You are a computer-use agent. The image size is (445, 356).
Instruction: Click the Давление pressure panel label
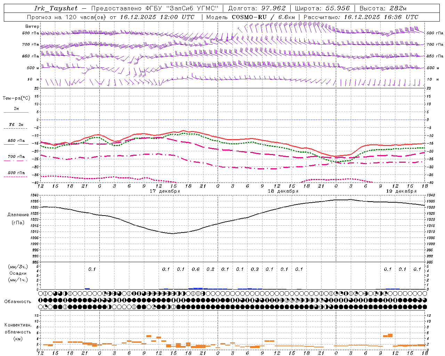click(18, 215)
